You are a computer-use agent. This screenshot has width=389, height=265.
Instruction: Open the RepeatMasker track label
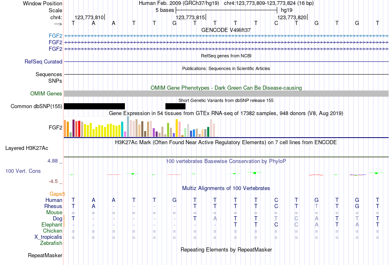(x=45, y=255)
